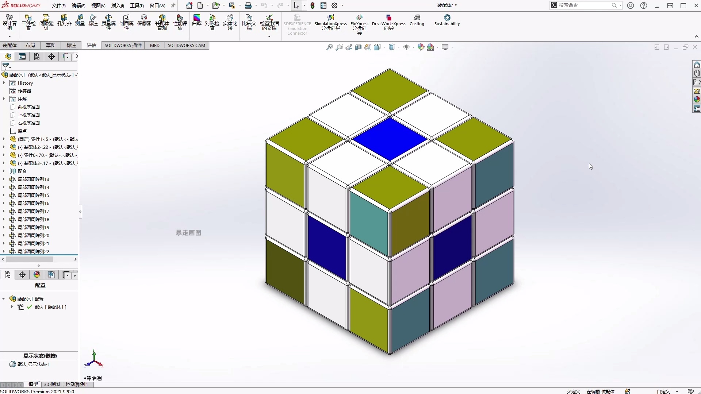Expand the History folder in the FeatureManager

(3, 83)
